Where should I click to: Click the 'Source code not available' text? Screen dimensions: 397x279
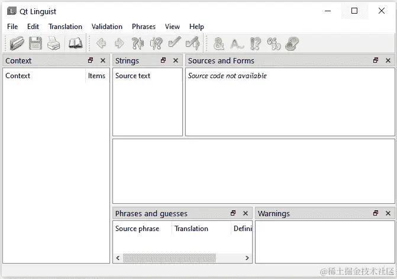[227, 75]
